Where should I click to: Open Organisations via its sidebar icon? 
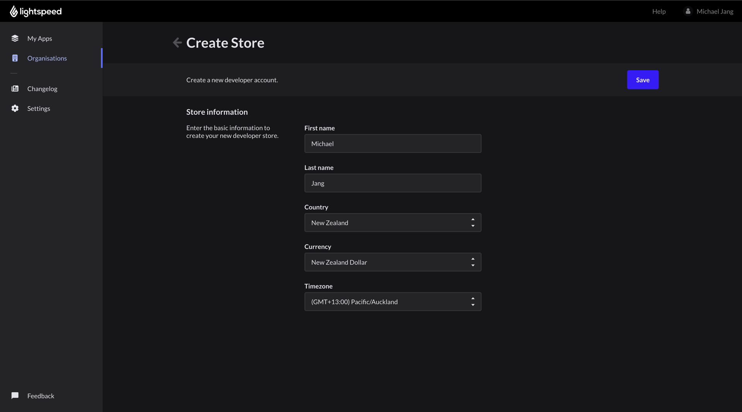coord(15,58)
